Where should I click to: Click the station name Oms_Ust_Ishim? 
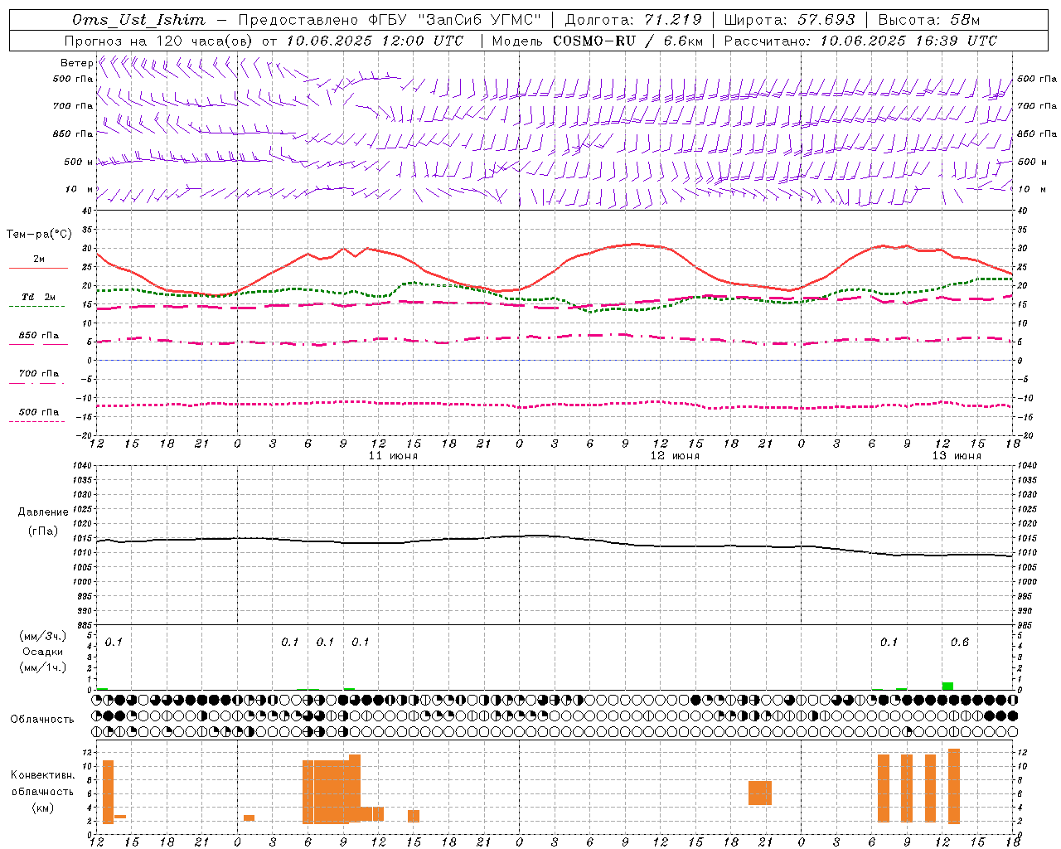point(138,20)
